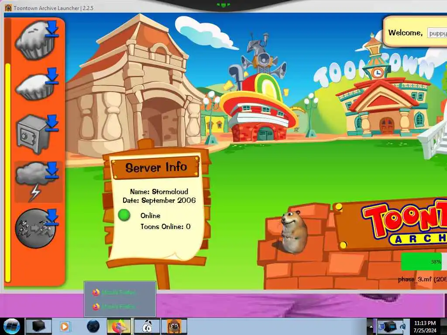Open the Windows Start orb

(11, 326)
